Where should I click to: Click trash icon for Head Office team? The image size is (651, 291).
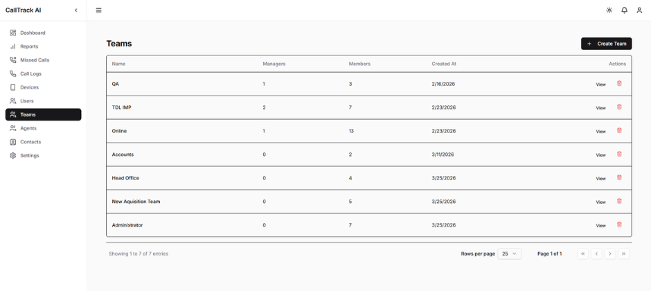click(x=619, y=178)
